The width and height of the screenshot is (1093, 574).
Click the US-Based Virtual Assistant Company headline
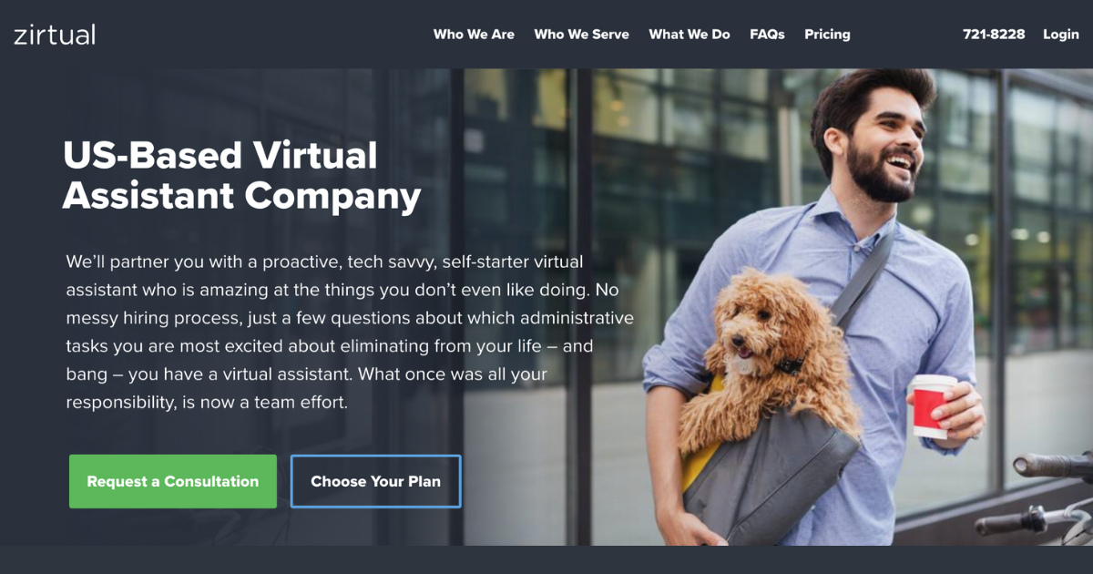click(241, 176)
